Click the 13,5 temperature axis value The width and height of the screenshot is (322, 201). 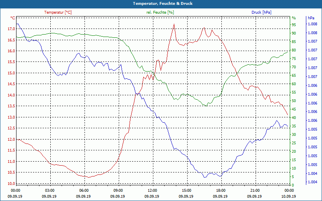pyautogui.click(x=11, y=106)
